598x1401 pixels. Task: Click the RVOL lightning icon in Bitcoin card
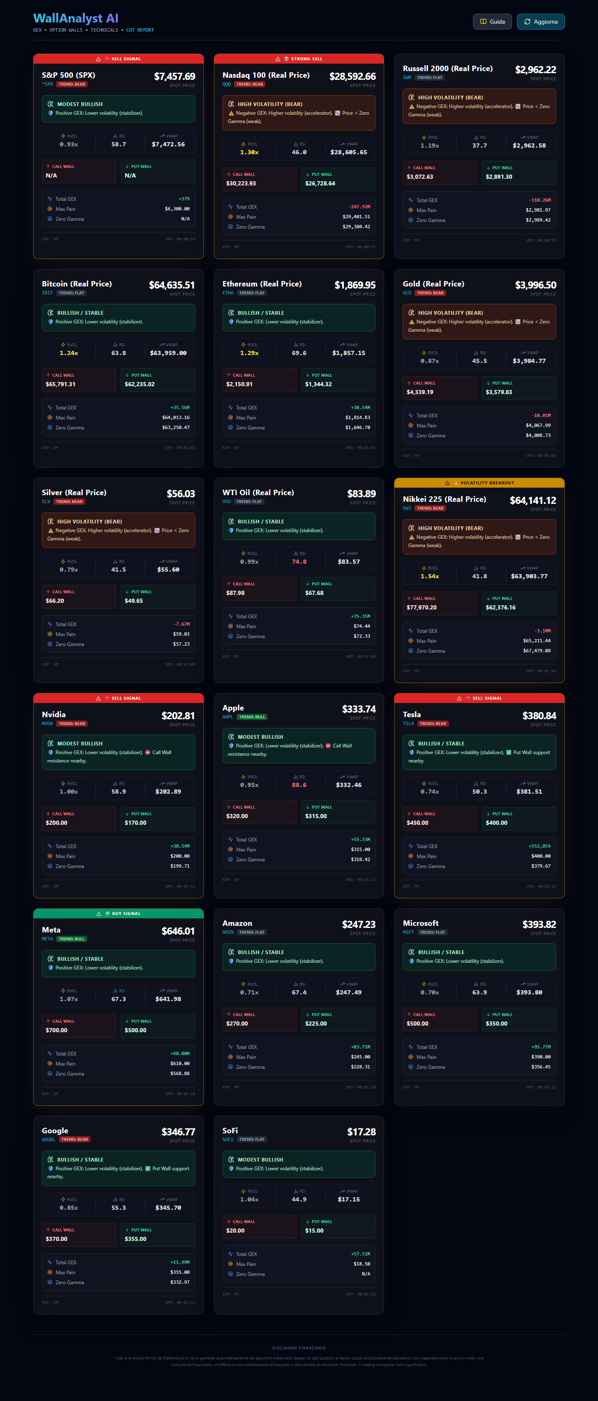click(x=63, y=345)
